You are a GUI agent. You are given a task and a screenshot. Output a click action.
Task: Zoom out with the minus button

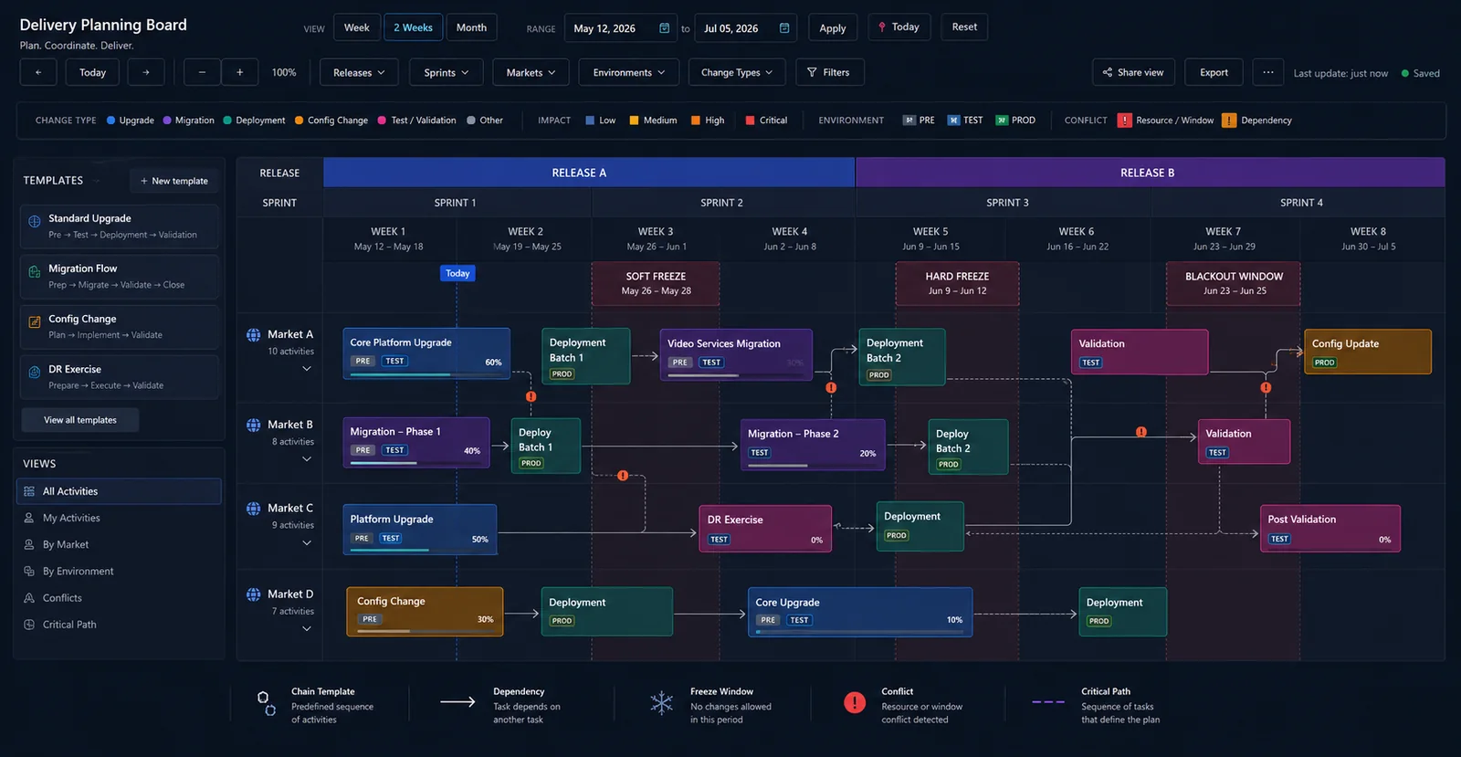click(202, 72)
